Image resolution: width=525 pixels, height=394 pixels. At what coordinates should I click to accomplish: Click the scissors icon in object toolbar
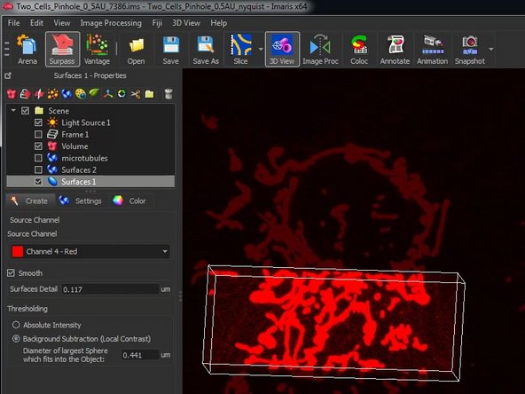(x=136, y=94)
